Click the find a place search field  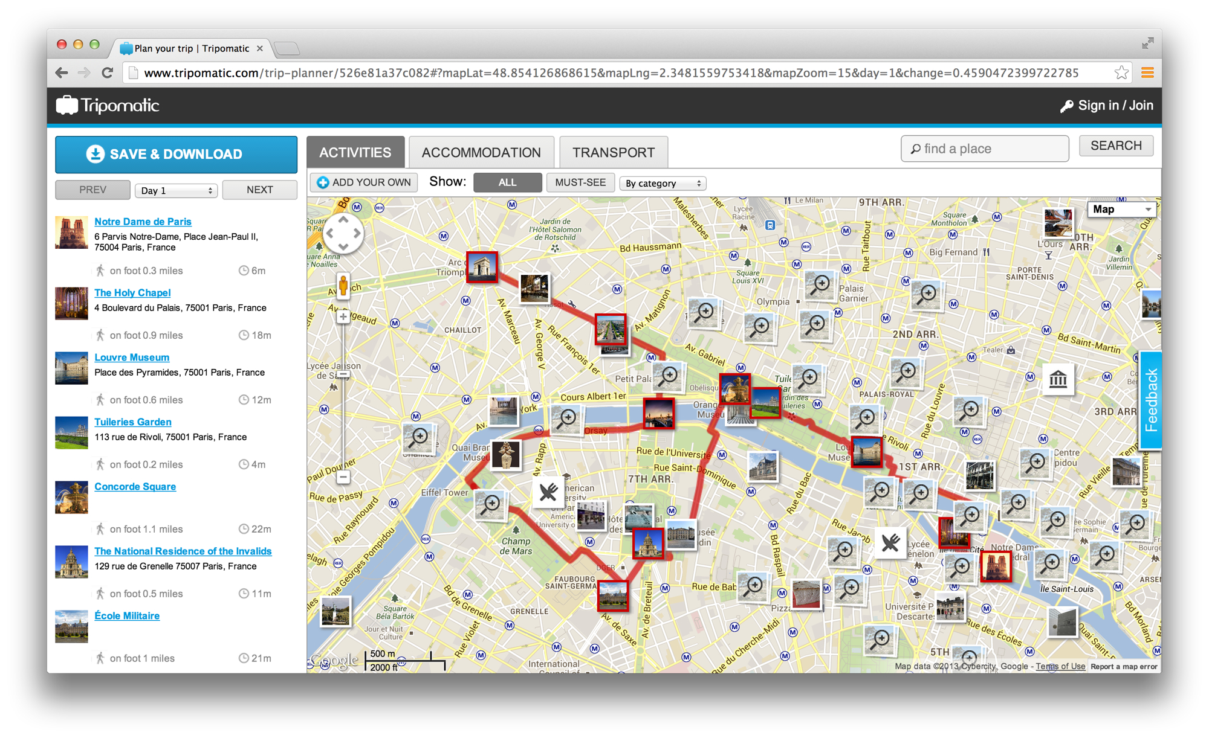(984, 149)
